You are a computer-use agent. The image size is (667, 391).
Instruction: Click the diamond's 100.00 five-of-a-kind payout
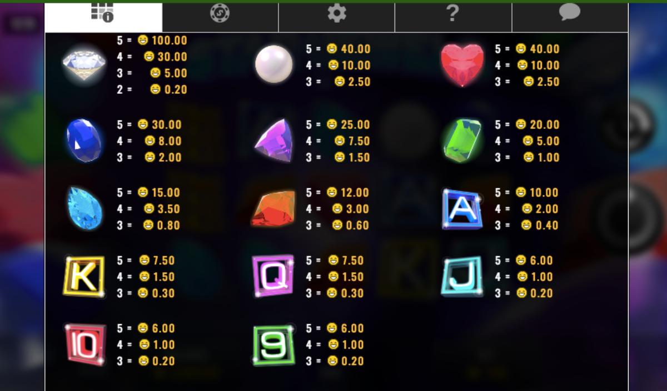(169, 41)
